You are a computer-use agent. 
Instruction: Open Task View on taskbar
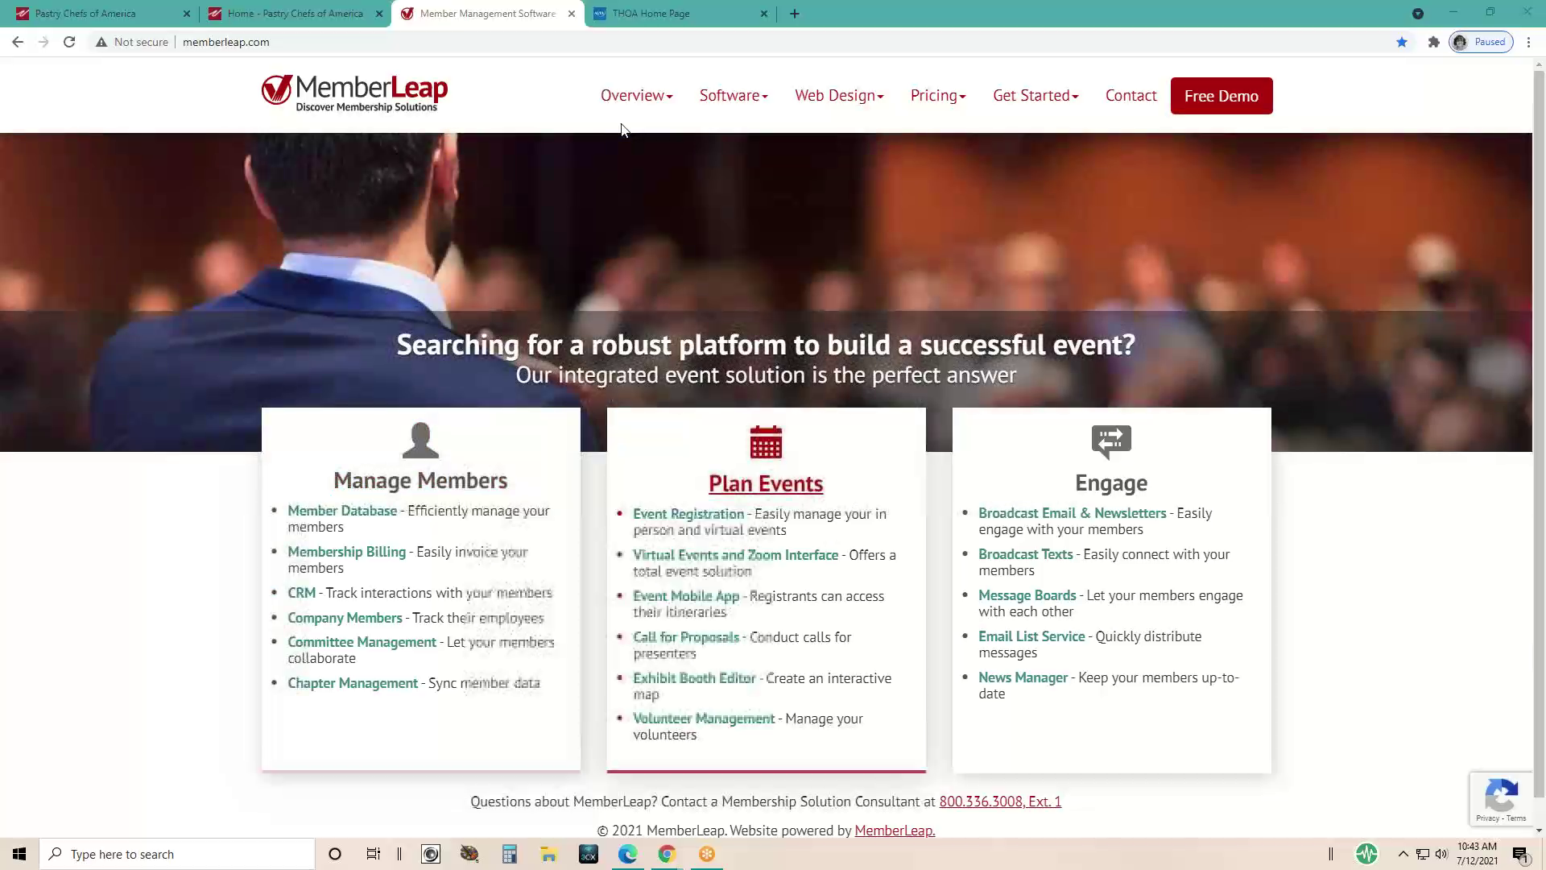coord(374,854)
